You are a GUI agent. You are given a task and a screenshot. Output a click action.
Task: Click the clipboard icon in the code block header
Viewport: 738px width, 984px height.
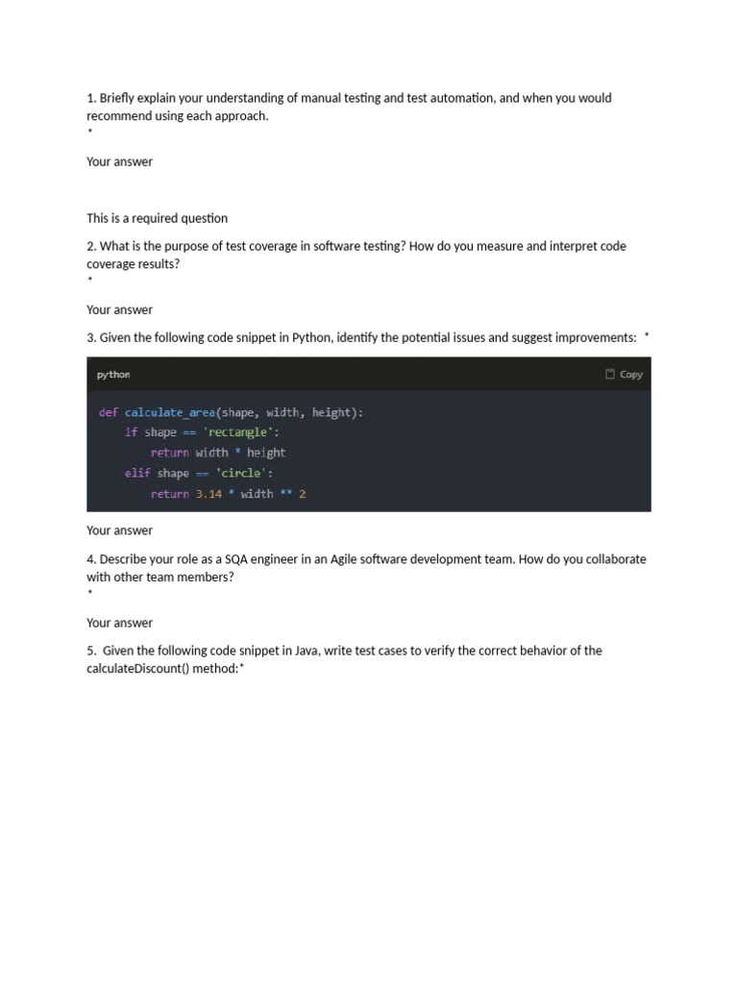[x=610, y=375]
